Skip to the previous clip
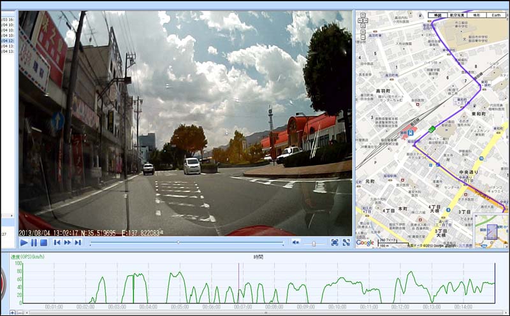The height and width of the screenshot is (316, 510). pos(57,243)
